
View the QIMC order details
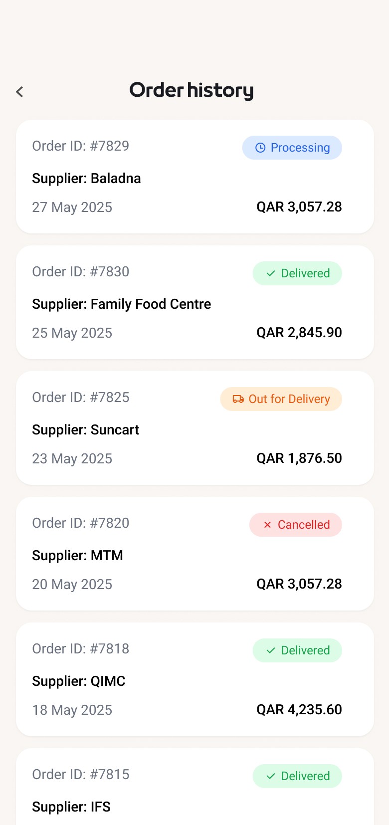[195, 679]
